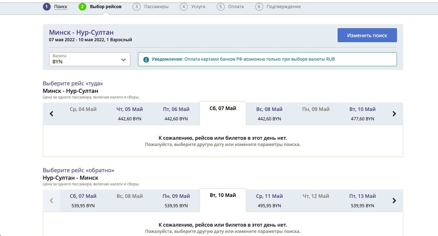Pick outbound date Пт, 06 Май
Image resolution: width=438 pixels, height=236 pixels.
176,113
